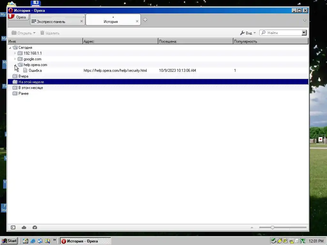Viewport: 327px width, 245px height.
Task: Expand the 192.168.1.1 folder arrow
Action: click(x=15, y=53)
